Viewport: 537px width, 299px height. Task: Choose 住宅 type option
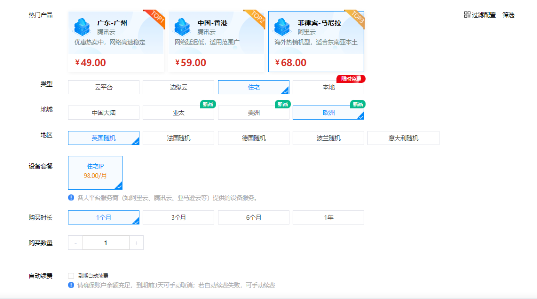[254, 87]
